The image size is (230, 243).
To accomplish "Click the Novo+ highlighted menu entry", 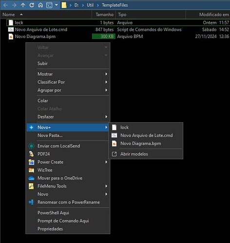I will tap(68, 128).
